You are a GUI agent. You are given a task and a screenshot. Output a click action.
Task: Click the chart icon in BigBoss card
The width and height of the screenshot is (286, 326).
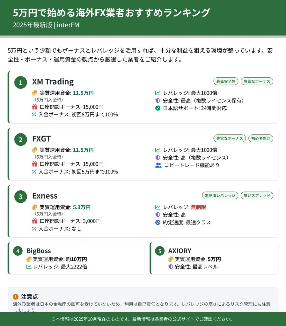click(x=29, y=267)
